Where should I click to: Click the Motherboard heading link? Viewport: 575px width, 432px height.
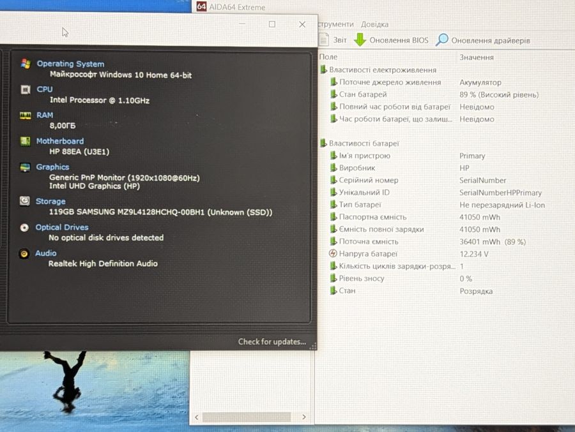coord(60,141)
